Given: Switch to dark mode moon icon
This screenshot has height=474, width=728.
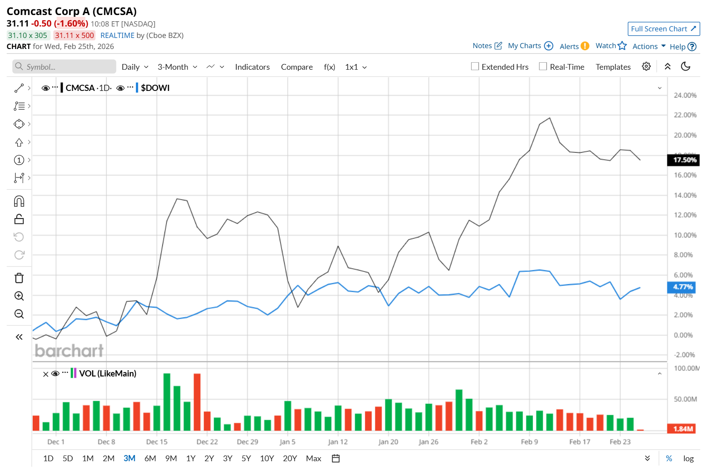Looking at the screenshot, I should [686, 66].
